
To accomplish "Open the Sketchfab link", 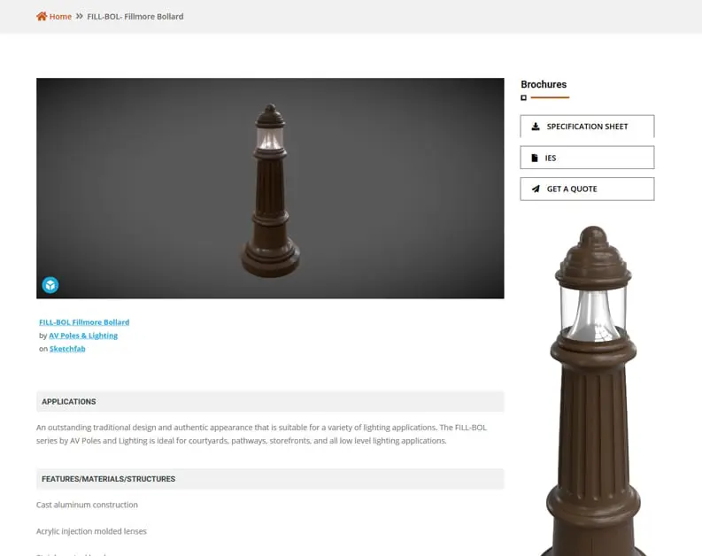I will pos(67,349).
